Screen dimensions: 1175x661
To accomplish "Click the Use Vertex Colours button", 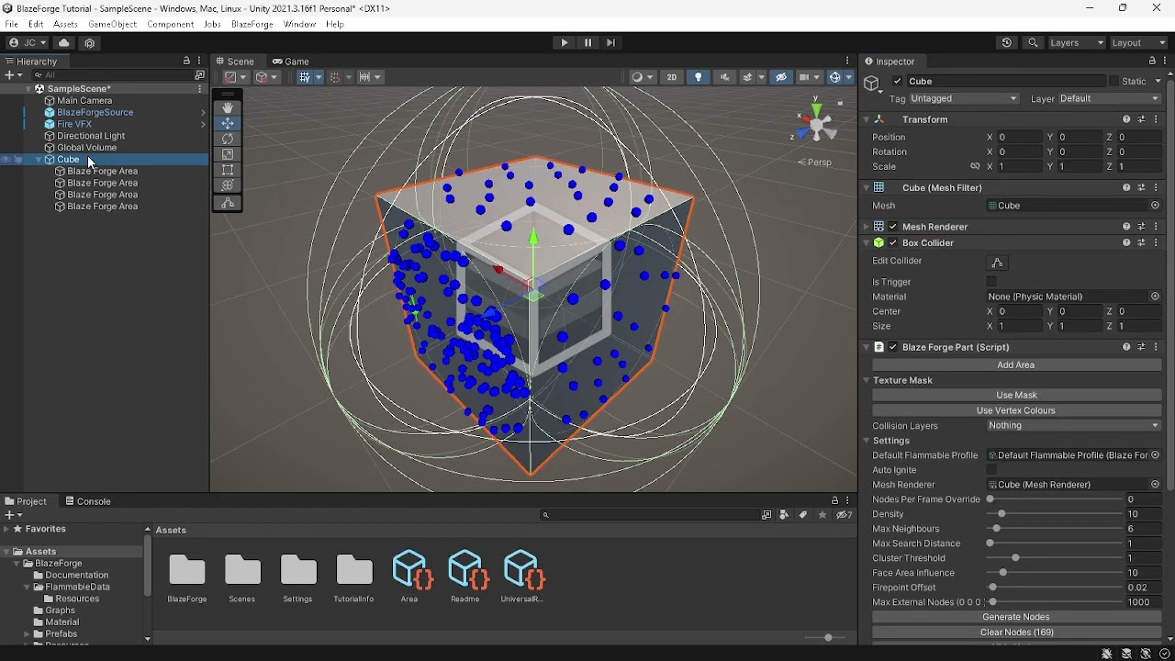I will tap(1016, 410).
